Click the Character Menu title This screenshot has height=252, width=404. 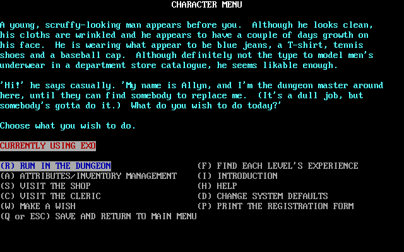[206, 4]
